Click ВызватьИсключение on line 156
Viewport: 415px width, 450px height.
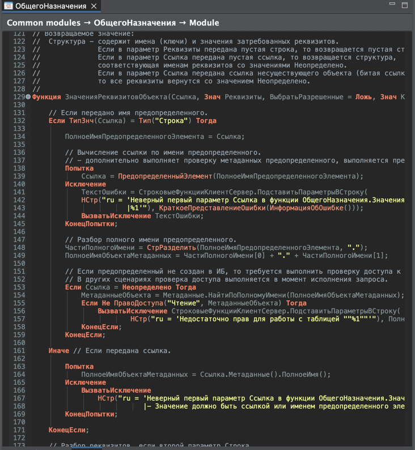132,311
